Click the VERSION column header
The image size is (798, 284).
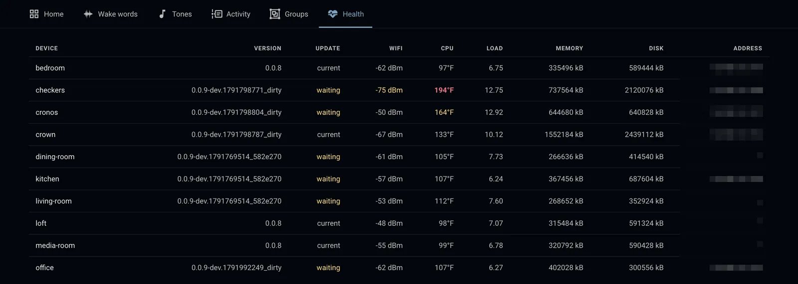coord(268,48)
